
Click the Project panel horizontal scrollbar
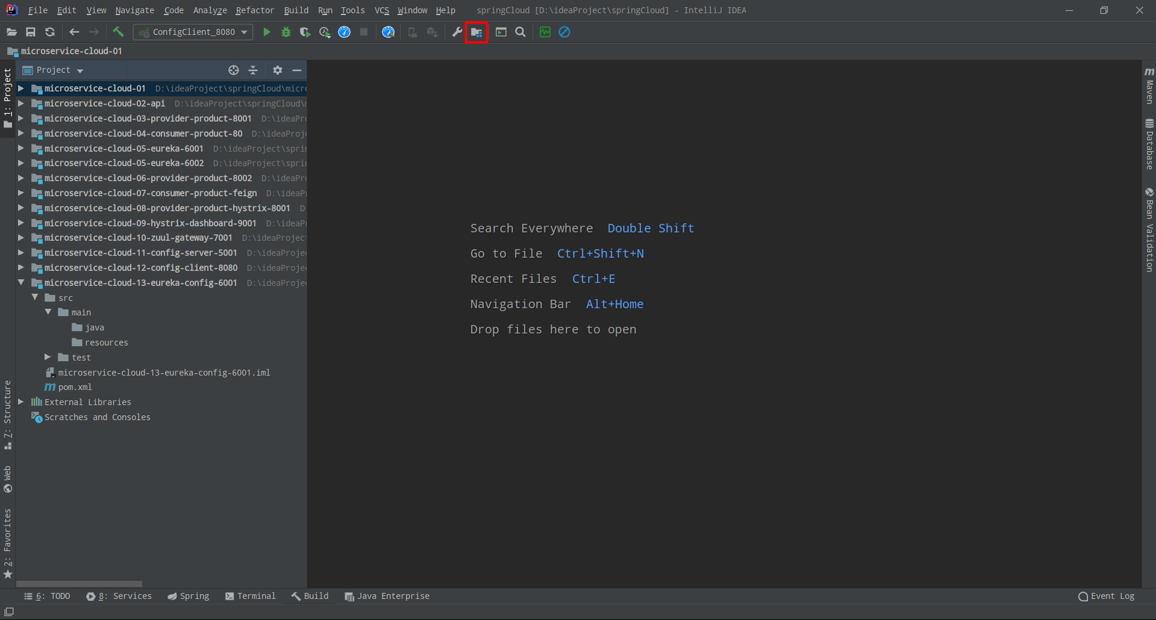tap(79, 583)
